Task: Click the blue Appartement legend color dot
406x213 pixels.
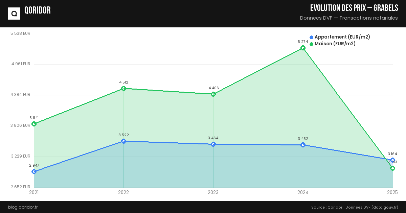Action: pyautogui.click(x=312, y=37)
